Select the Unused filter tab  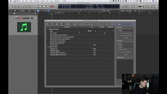coord(75,24)
